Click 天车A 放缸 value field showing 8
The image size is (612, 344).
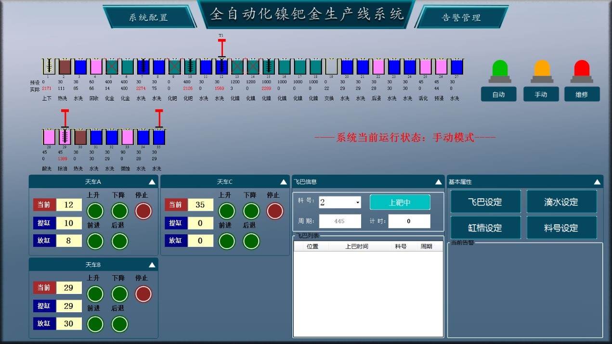tap(69, 241)
